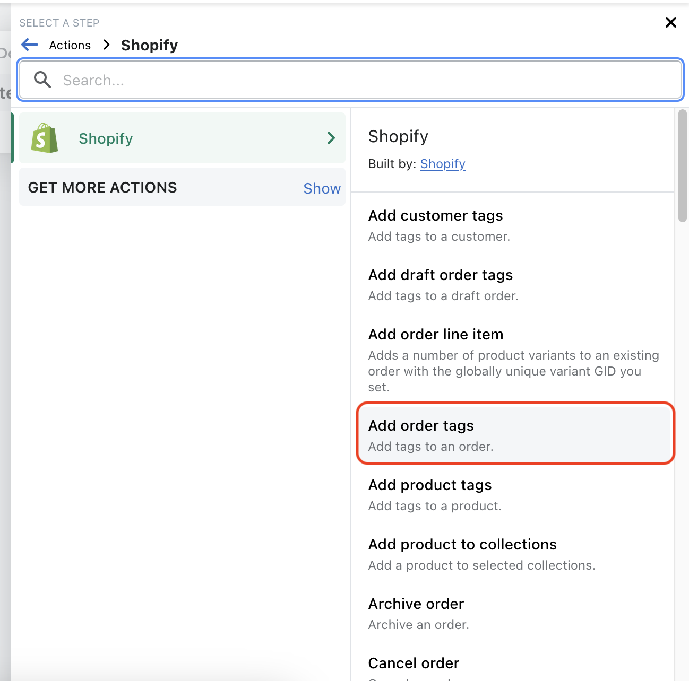Expand Shopify using the right chevron

point(331,138)
